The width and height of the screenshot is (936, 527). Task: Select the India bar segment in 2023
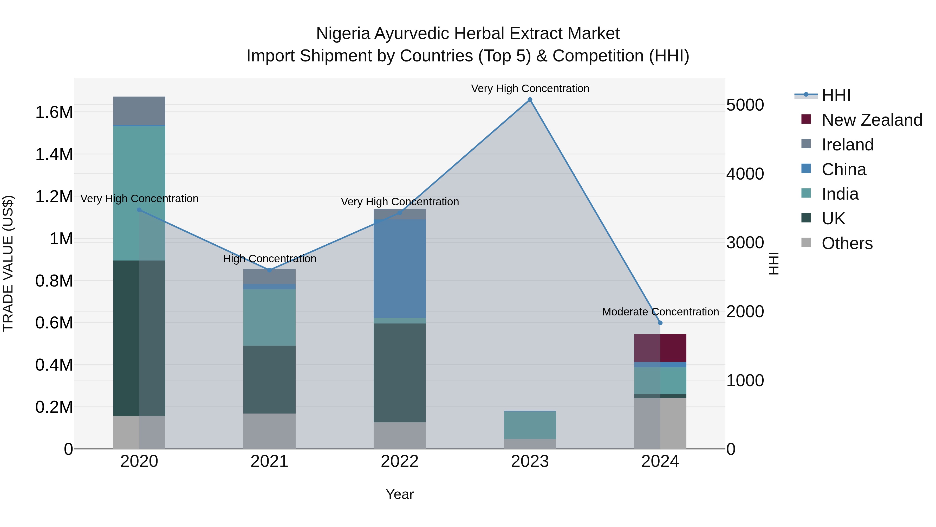tap(530, 425)
